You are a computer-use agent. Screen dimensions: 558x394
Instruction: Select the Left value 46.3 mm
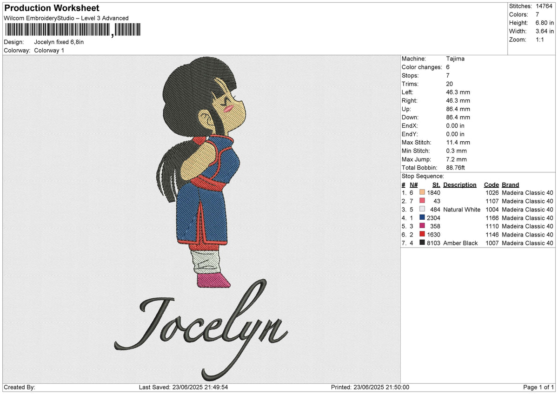point(458,92)
